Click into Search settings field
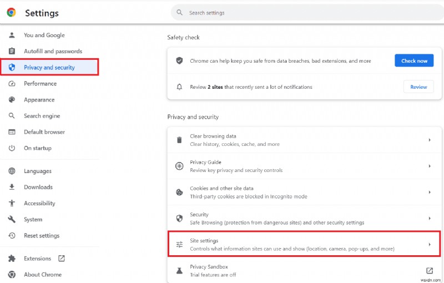Viewport: 444px width, 283px height. [x=307, y=12]
